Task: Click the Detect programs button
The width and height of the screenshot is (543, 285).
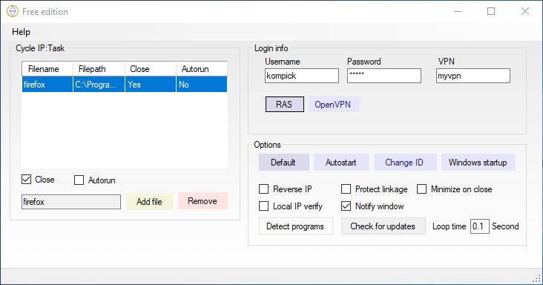Action: pyautogui.click(x=296, y=226)
